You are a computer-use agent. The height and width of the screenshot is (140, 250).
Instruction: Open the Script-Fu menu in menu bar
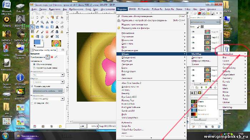(x=169, y=9)
